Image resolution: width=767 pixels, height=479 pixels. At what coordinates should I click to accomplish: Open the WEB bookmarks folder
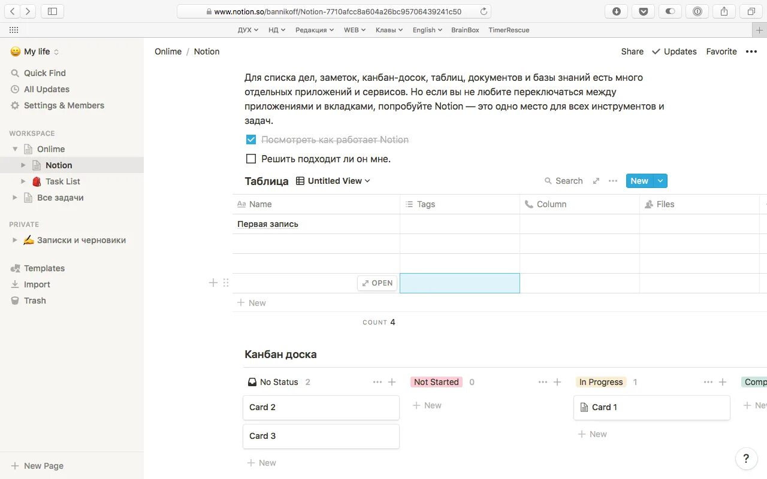(x=354, y=30)
